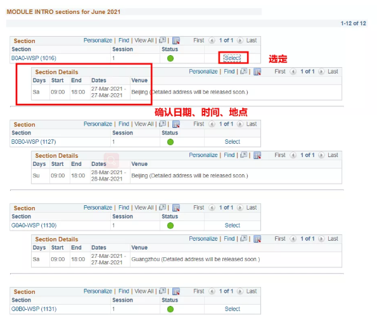The image size is (377, 318).
Task: Show the previous row in the B0B0-WSP Section grid
Action: (212, 124)
